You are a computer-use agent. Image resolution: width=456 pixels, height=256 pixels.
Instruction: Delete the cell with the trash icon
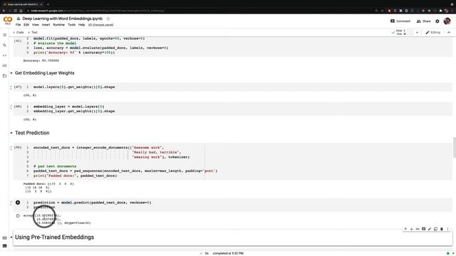click(x=442, y=229)
